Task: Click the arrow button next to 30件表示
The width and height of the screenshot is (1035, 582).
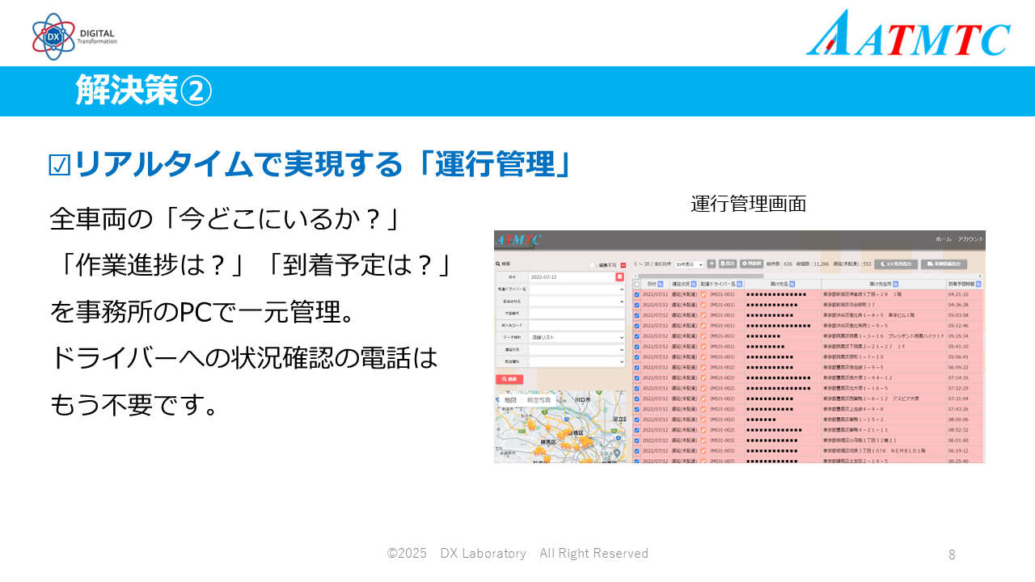Action: (x=712, y=264)
